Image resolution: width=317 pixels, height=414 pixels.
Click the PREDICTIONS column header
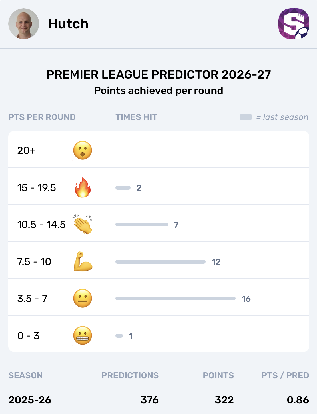130,375
